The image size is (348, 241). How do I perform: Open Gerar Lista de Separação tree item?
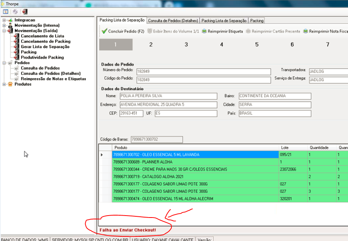tap(45, 47)
